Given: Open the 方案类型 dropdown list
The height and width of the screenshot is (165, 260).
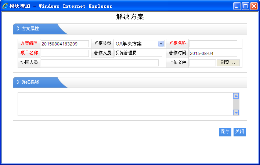Looking at the screenshot, I should point(160,44).
